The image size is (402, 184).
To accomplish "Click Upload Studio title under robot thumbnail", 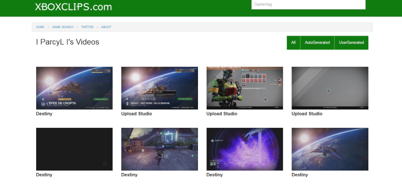I will (222, 114).
